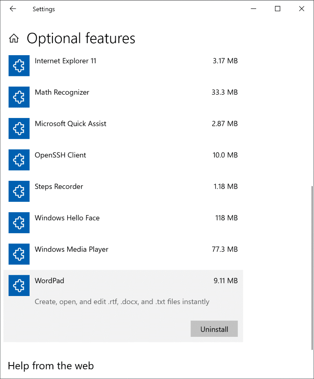Screen dimensions: 314x379
Task: Click the 10.0 MB size value
Action: [225, 155]
